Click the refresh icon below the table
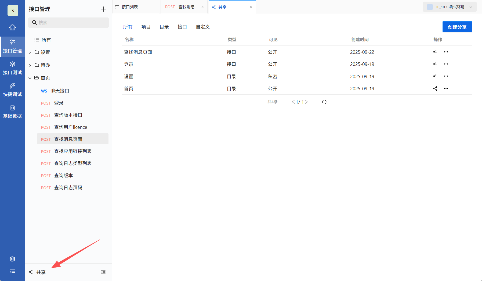 point(324,102)
